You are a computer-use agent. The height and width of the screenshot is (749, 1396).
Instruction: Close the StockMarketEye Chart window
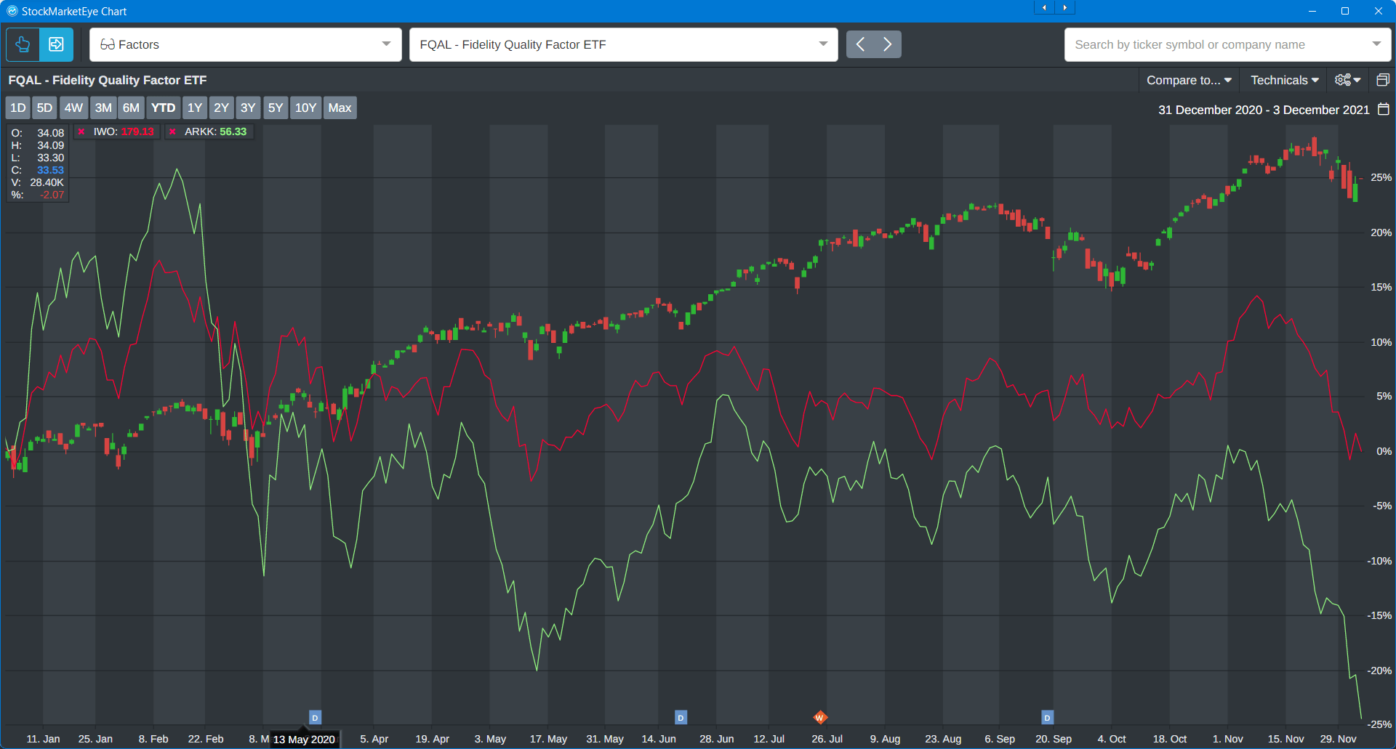[x=1378, y=11]
